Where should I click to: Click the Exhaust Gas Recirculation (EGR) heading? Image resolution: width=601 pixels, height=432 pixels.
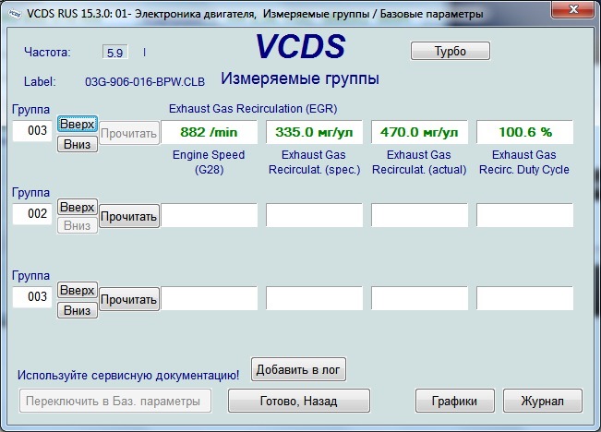[253, 109]
